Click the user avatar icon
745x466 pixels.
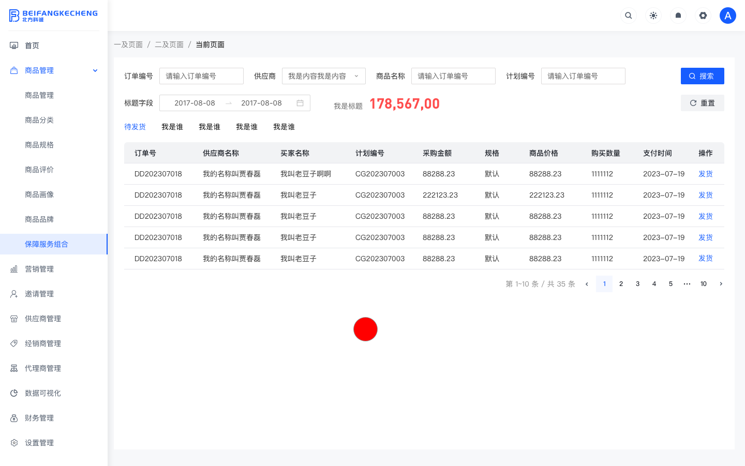pos(728,16)
